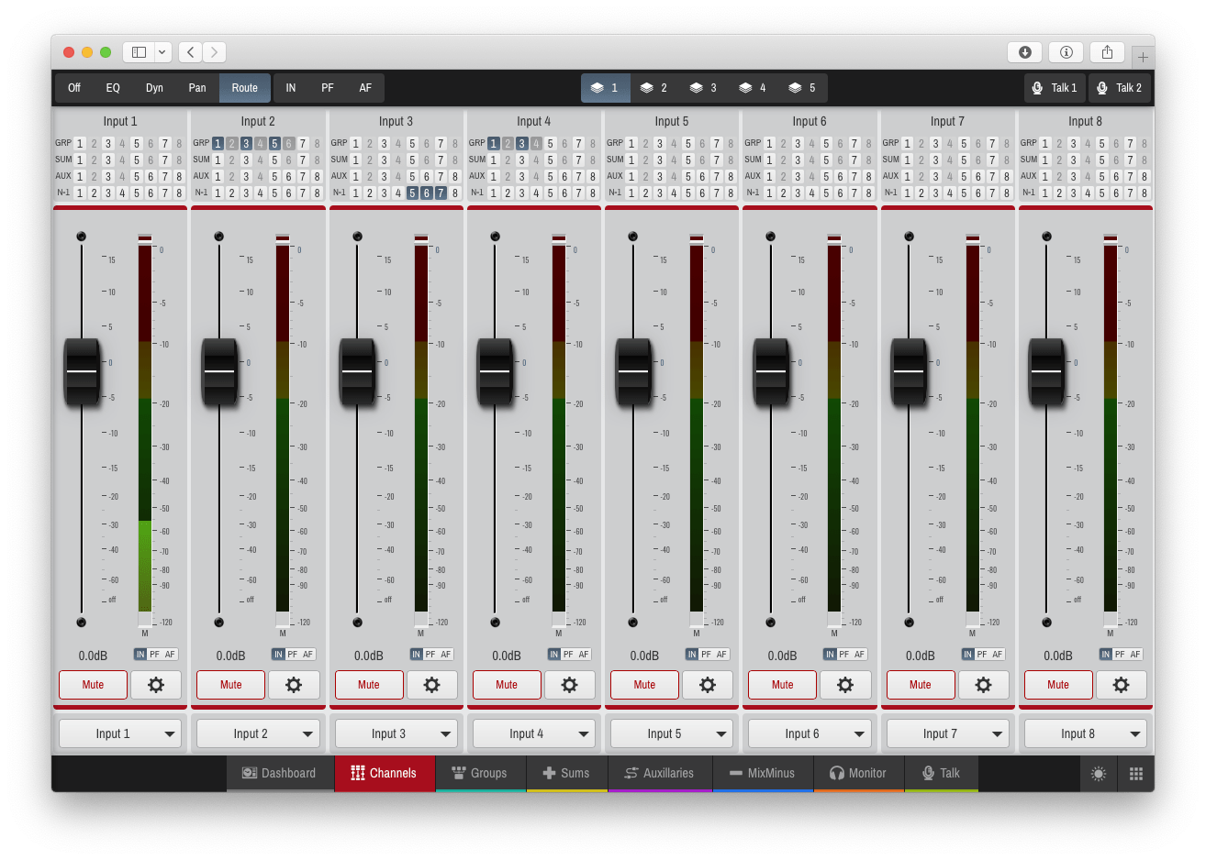Go back with the browser back arrow
This screenshot has width=1206, height=860.
pyautogui.click(x=190, y=52)
